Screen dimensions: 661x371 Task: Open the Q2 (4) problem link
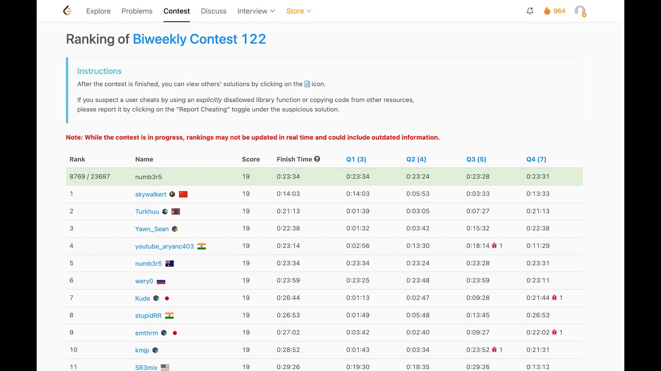[416, 159]
